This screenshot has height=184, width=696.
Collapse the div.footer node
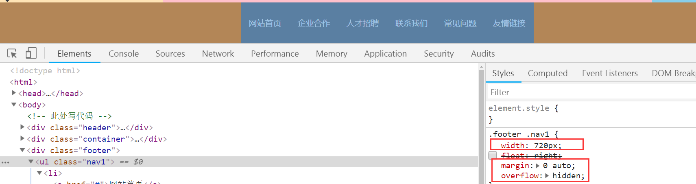point(23,150)
